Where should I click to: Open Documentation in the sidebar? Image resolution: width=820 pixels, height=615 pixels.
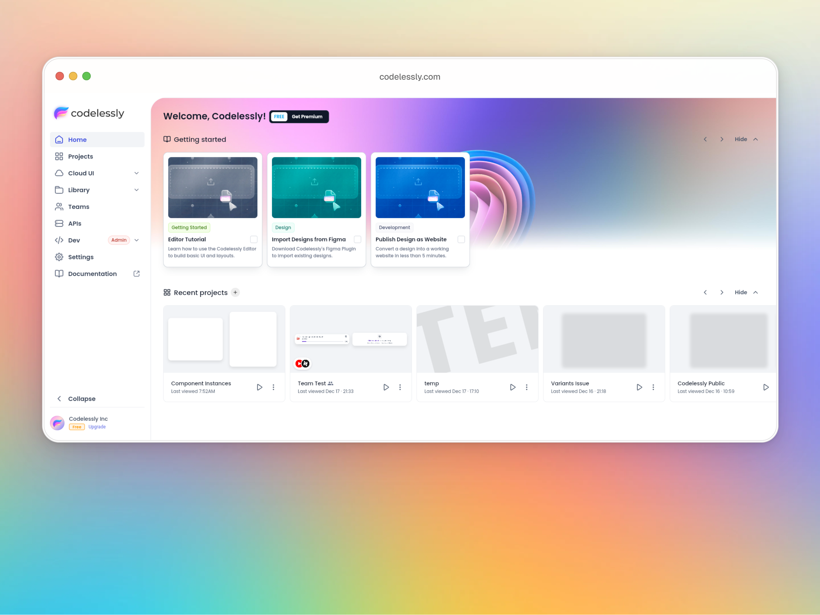(97, 274)
